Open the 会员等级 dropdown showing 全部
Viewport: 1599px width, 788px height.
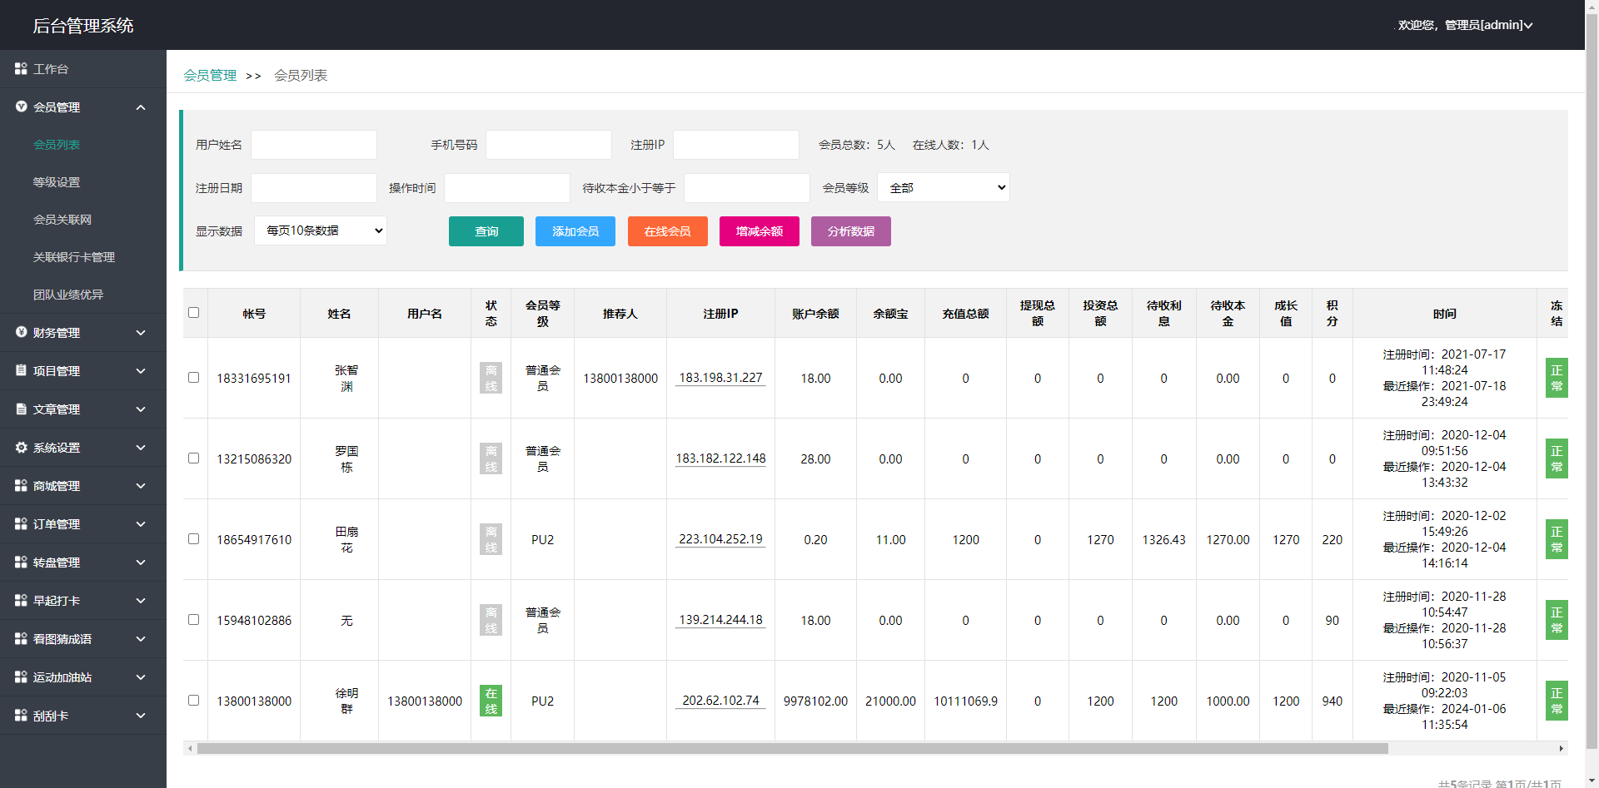pos(944,187)
